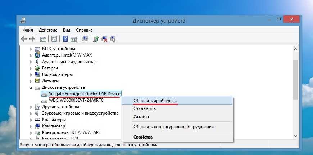The image size is (313, 155).
Task: Maximize the Диспетчер устройств window
Action: pyautogui.click(x=278, y=19)
